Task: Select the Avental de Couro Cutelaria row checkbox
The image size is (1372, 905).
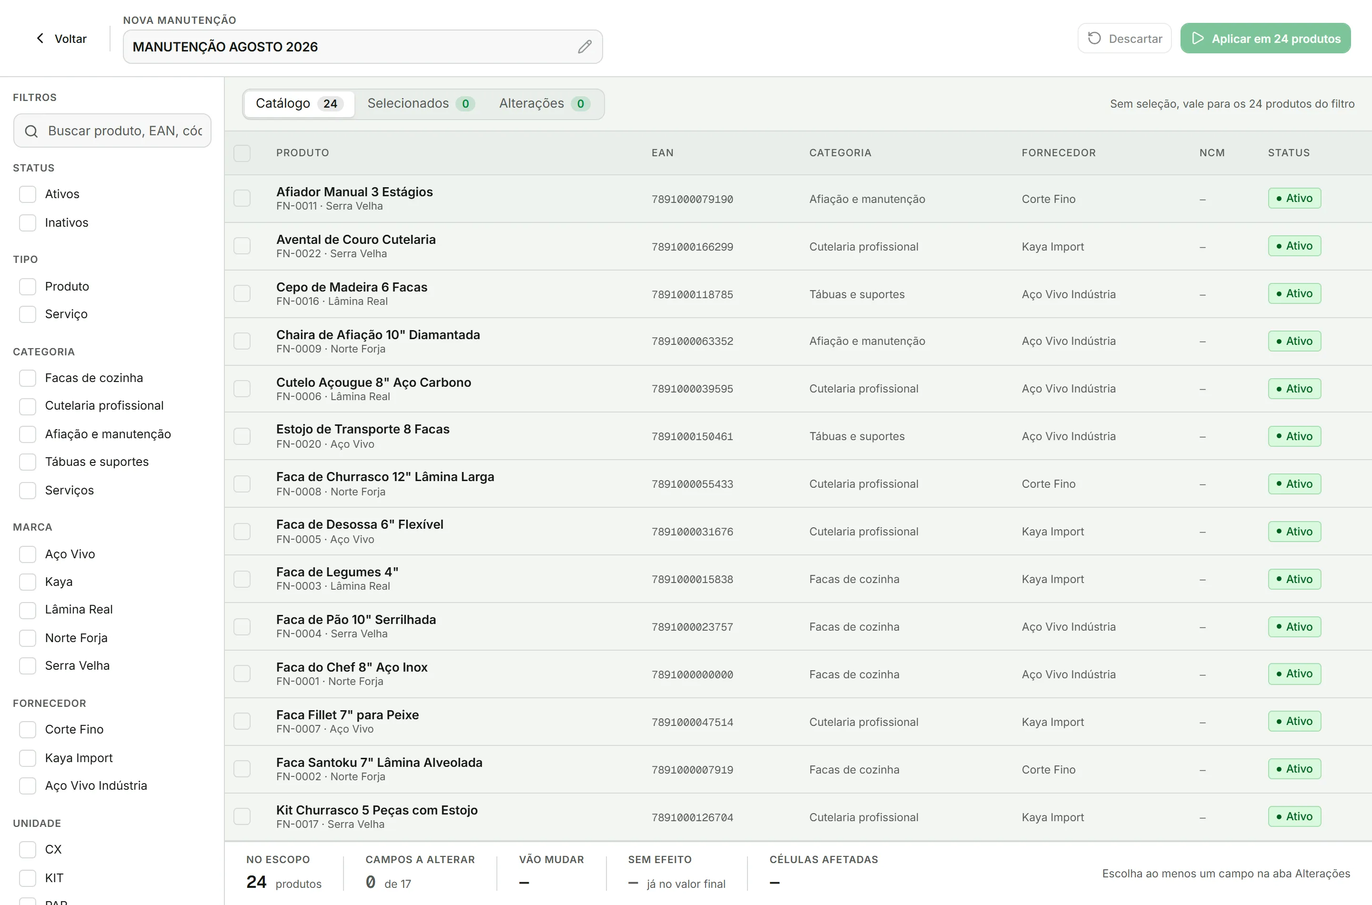Action: point(242,246)
